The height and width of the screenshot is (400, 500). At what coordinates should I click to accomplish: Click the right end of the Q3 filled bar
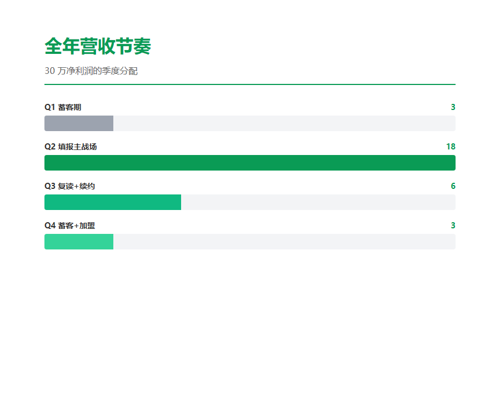[x=178, y=202]
